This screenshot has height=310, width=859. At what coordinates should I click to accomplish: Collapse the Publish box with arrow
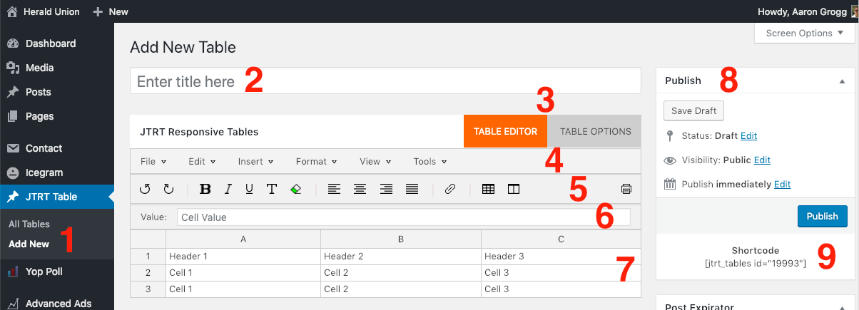tap(842, 81)
